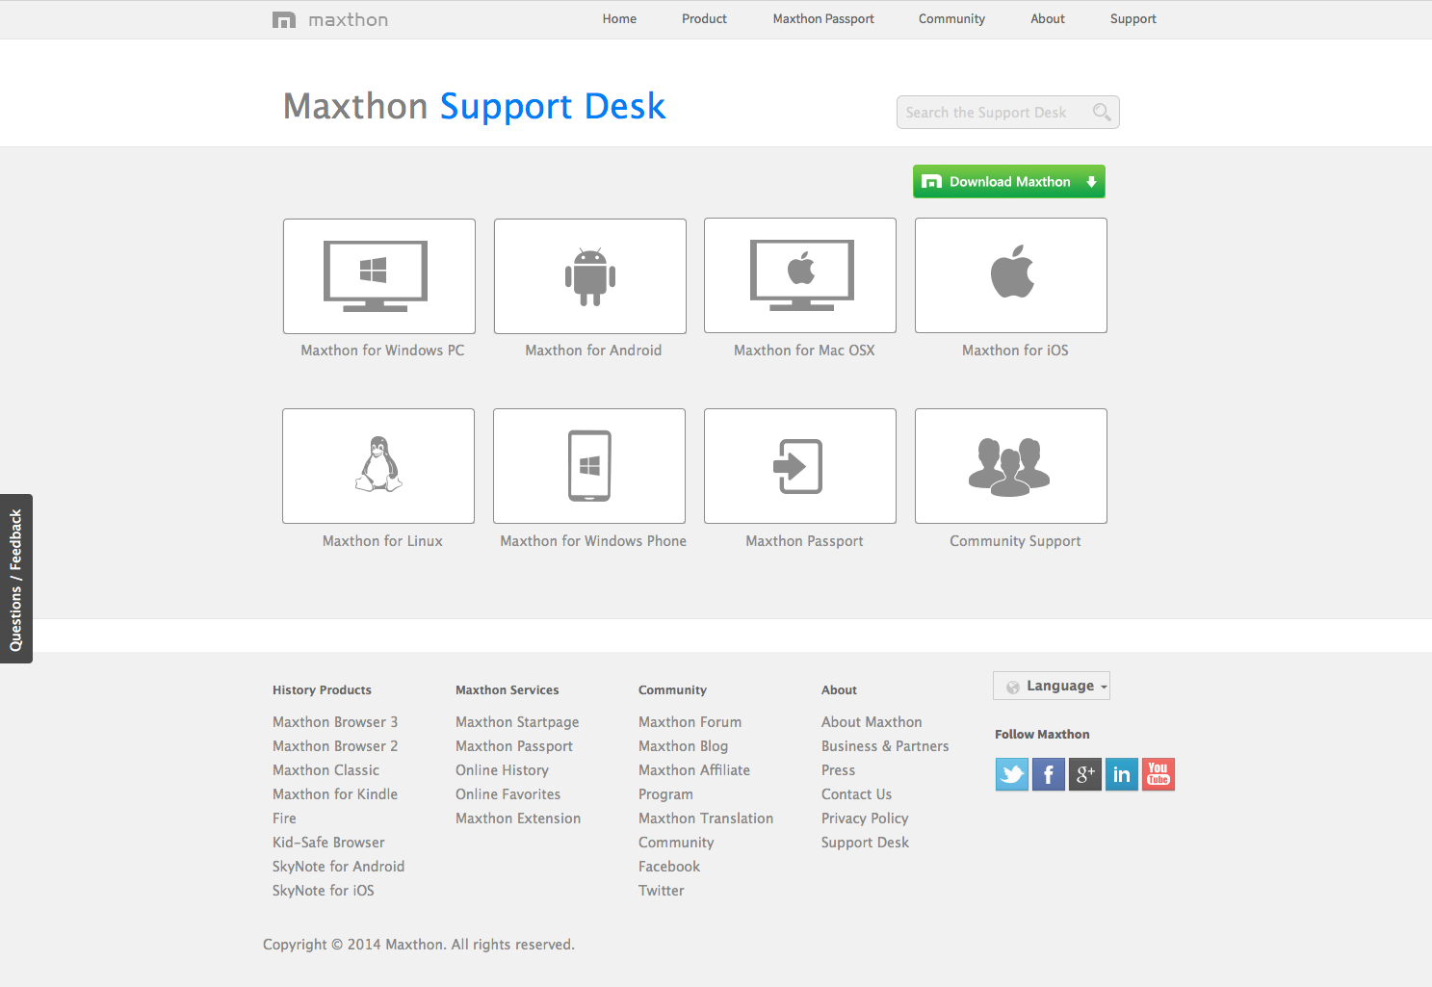1432x987 pixels.
Task: Select the Windows Phone icon tile
Action: (x=589, y=466)
